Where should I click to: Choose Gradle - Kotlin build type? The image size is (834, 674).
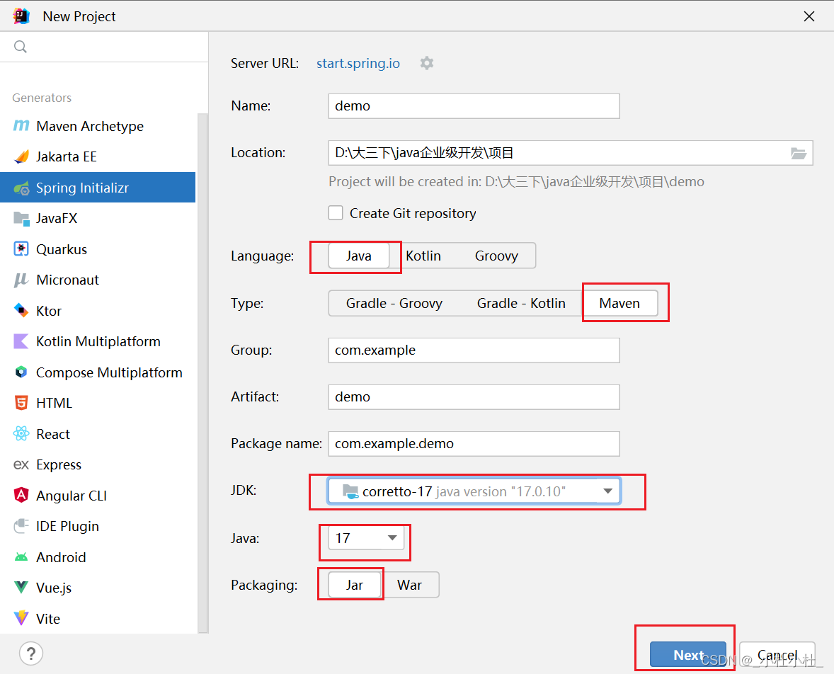[x=521, y=303]
